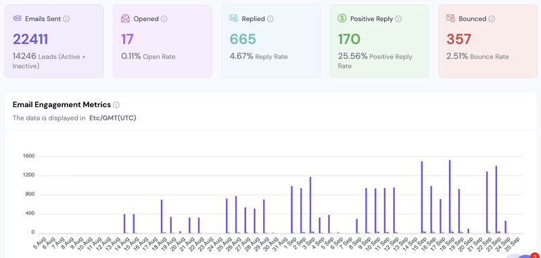
Task: Click the Positive Reply dollar icon
Action: pyautogui.click(x=342, y=18)
